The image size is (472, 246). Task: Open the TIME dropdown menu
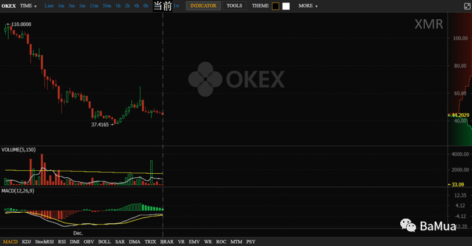(x=28, y=6)
